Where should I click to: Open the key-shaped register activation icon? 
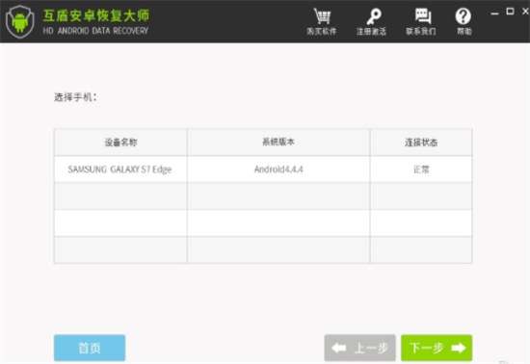(374, 16)
